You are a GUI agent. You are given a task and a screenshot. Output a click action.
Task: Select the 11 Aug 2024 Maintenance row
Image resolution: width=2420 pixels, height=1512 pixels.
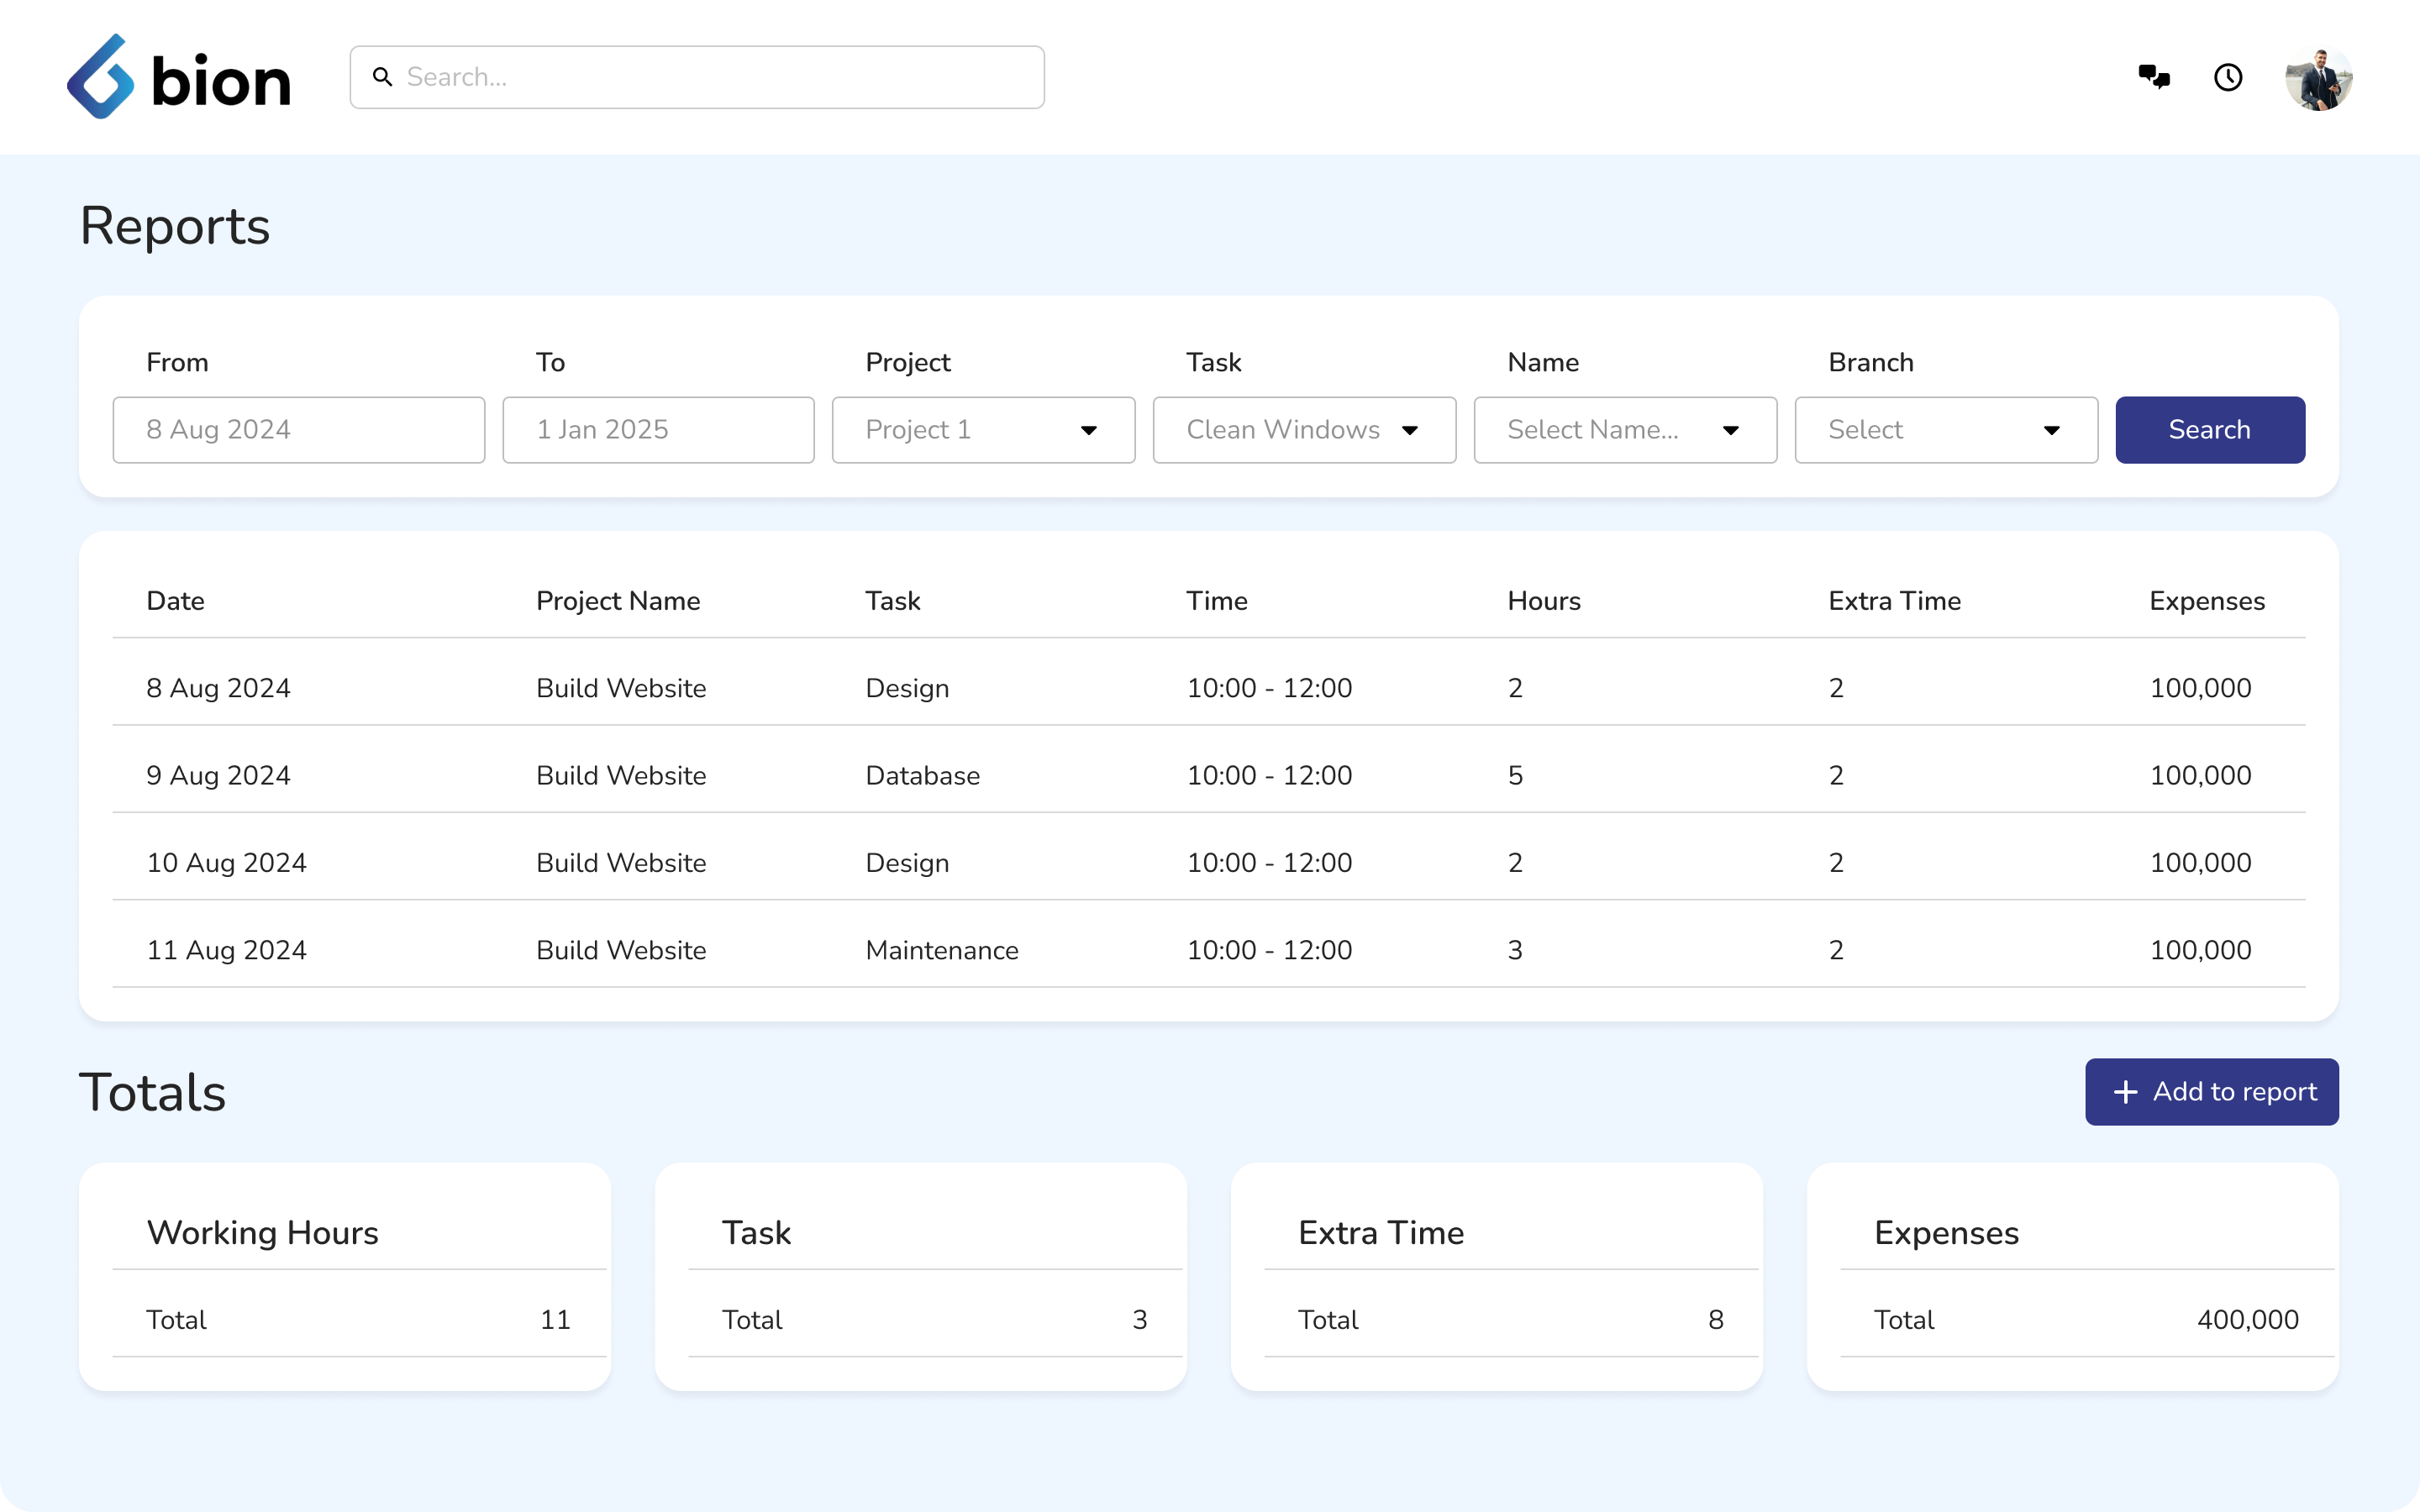[1208, 950]
